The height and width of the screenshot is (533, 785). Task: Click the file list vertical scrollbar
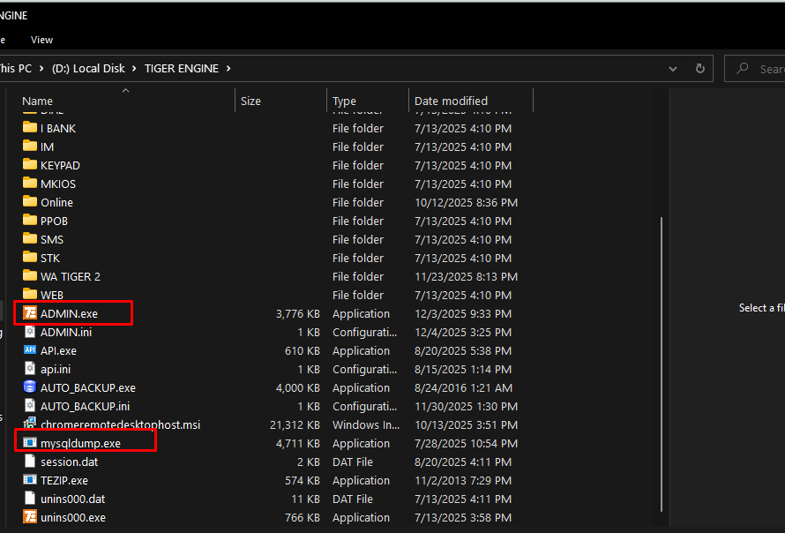(662, 364)
